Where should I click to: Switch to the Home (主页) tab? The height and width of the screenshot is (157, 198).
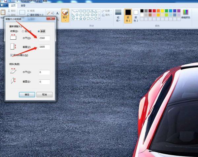coord(13,6)
